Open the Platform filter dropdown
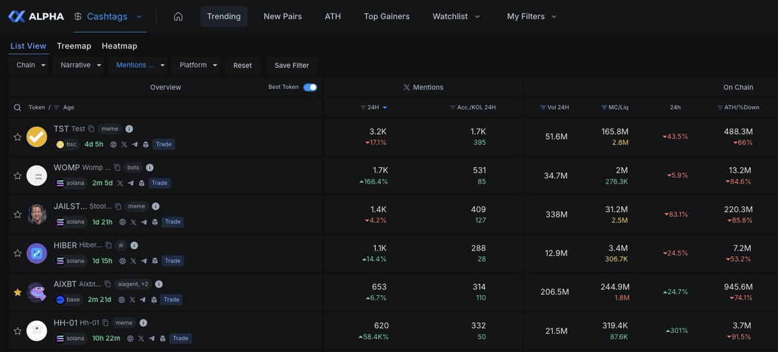The height and width of the screenshot is (352, 778). click(x=198, y=65)
